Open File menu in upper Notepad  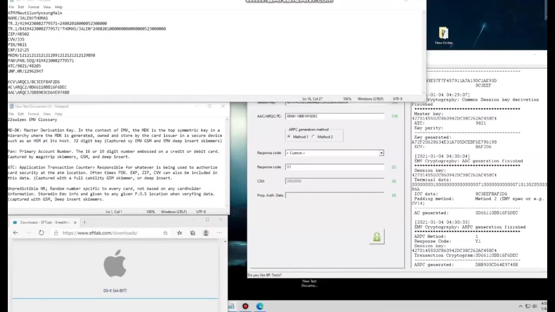(11, 7)
